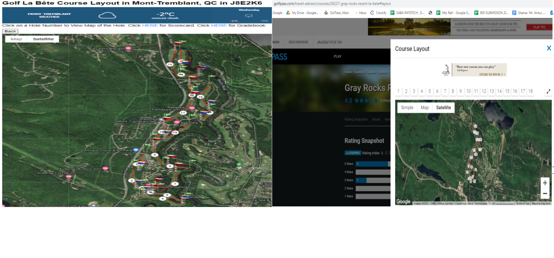Viewport: 554px width, 258px height.
Task: Close the Course Layout panel
Action: 549,48
